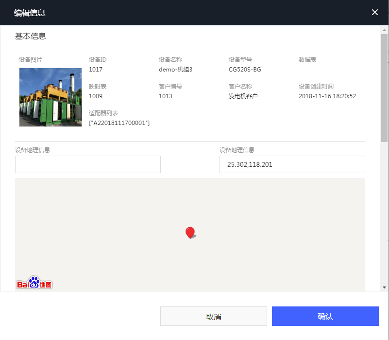Select the customer name 发电机客户

tap(243, 96)
